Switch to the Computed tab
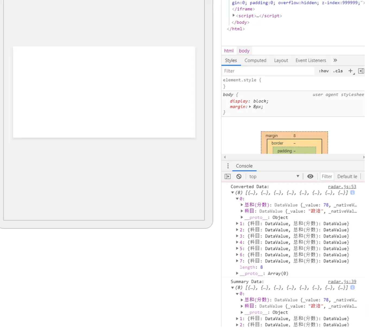 [255, 60]
